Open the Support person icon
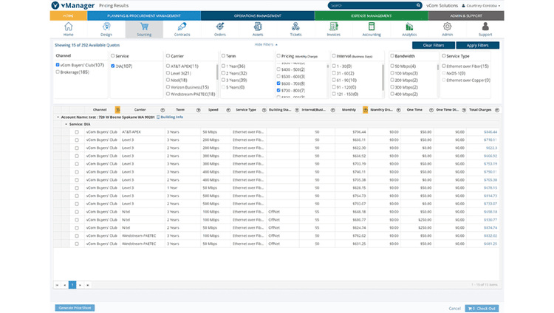 tap(485, 27)
